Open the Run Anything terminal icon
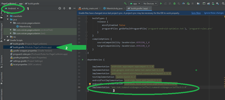225x100 pixels. (204, 3)
